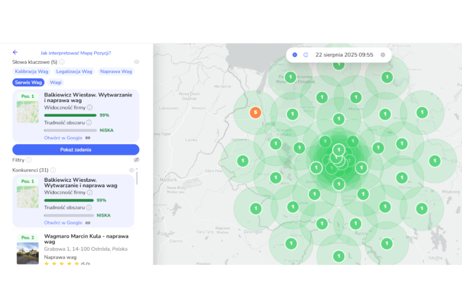Click the map thumbnail in top Poz. 1 card
The image size is (462, 308).
28,112
